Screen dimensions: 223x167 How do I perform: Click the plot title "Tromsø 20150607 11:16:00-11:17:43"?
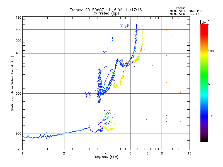click(x=106, y=10)
